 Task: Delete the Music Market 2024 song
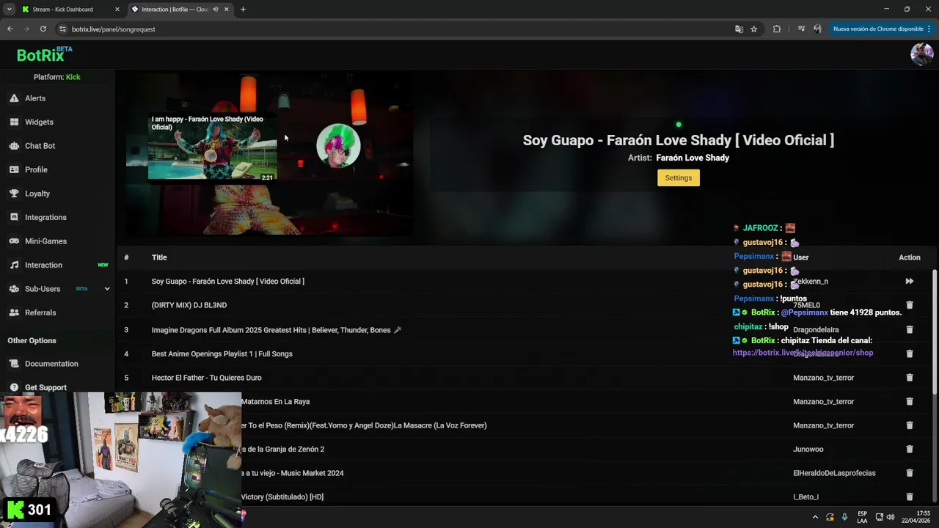[x=910, y=473]
